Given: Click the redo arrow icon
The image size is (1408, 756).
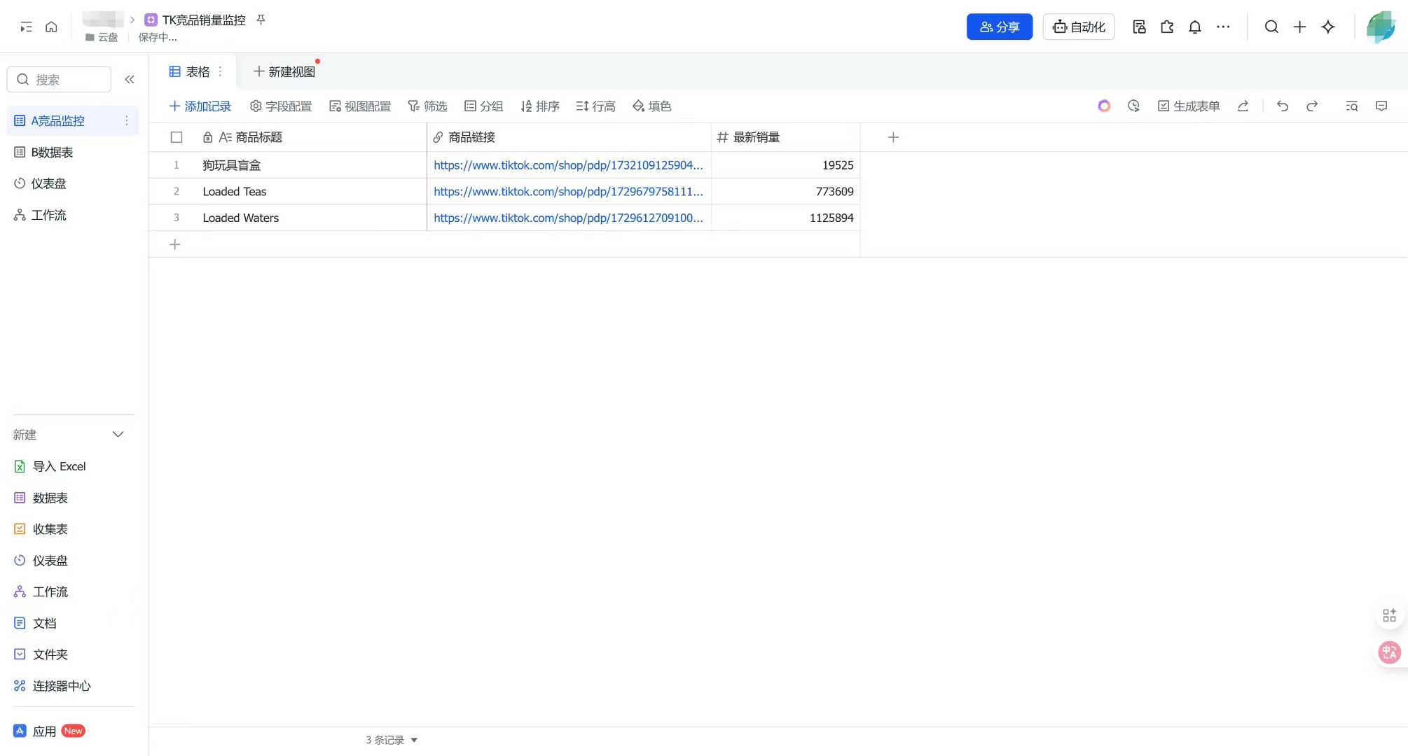Looking at the screenshot, I should tap(1312, 106).
